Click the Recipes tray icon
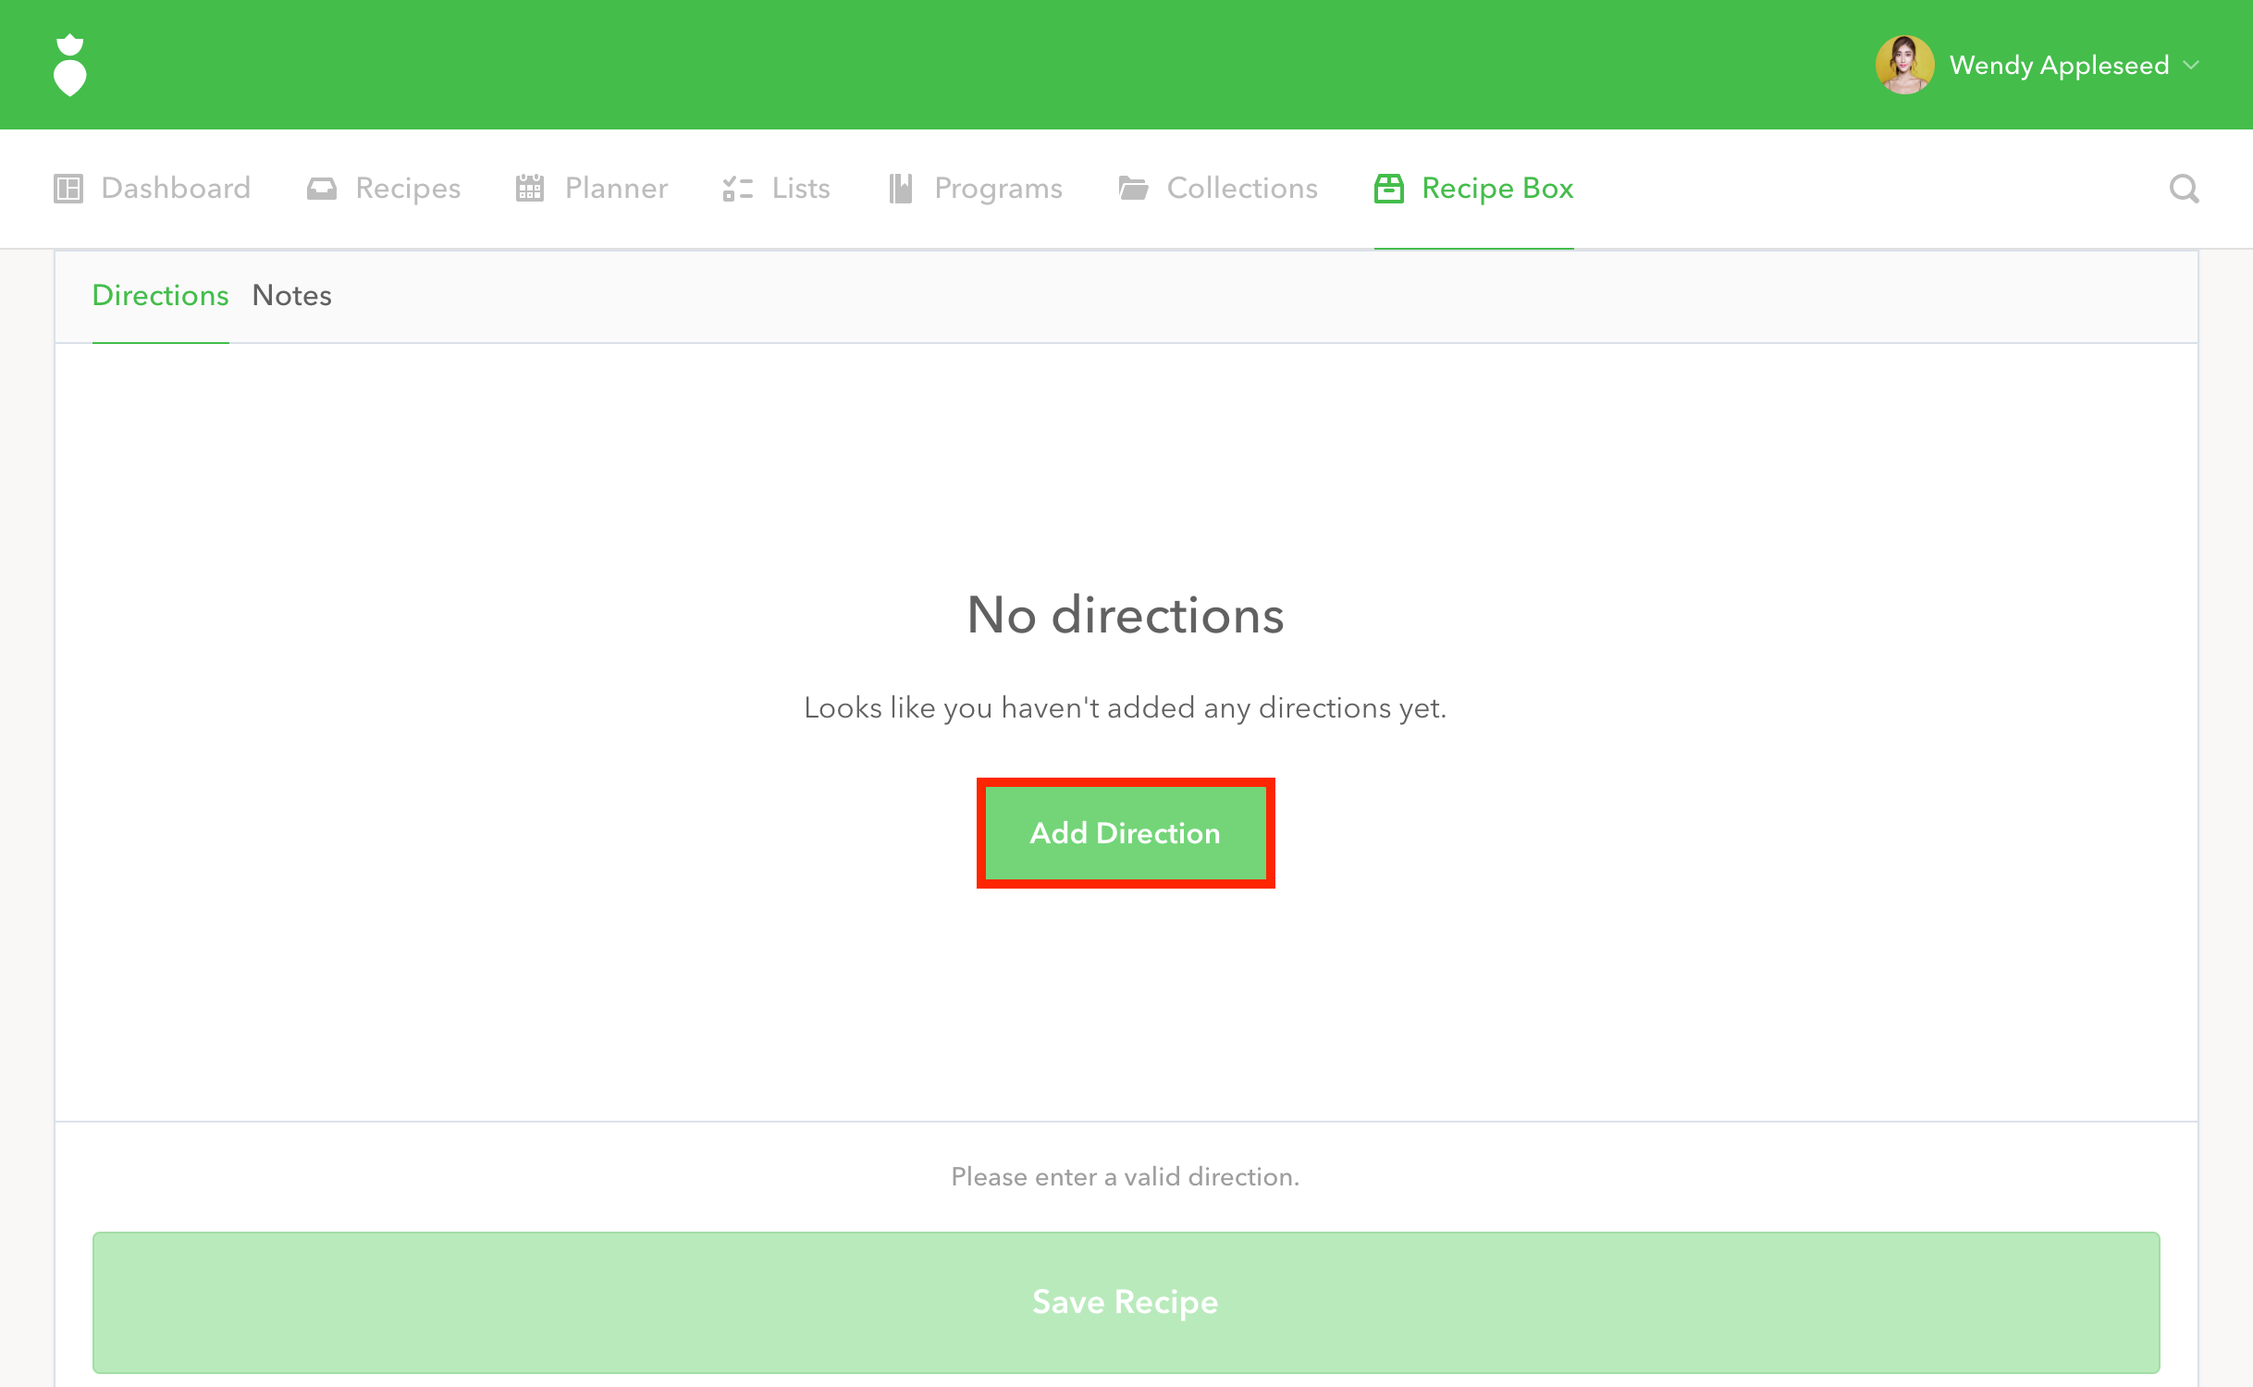 point(322,189)
